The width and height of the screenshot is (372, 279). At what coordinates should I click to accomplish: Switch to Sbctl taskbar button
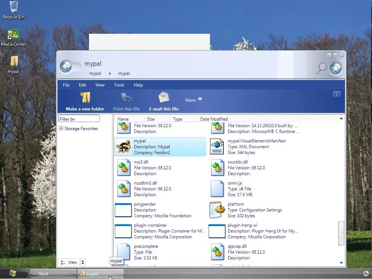tap(53, 274)
